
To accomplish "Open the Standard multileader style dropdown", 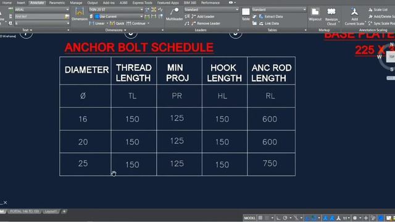I will (237, 10).
